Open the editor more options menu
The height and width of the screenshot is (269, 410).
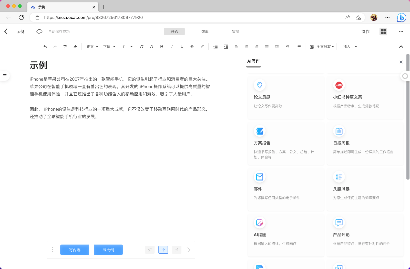pos(401,31)
